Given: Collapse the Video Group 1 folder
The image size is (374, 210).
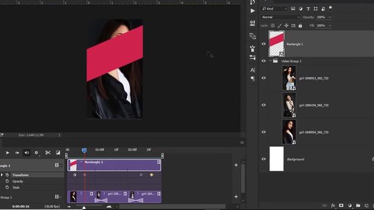Looking at the screenshot, I should coord(271,61).
